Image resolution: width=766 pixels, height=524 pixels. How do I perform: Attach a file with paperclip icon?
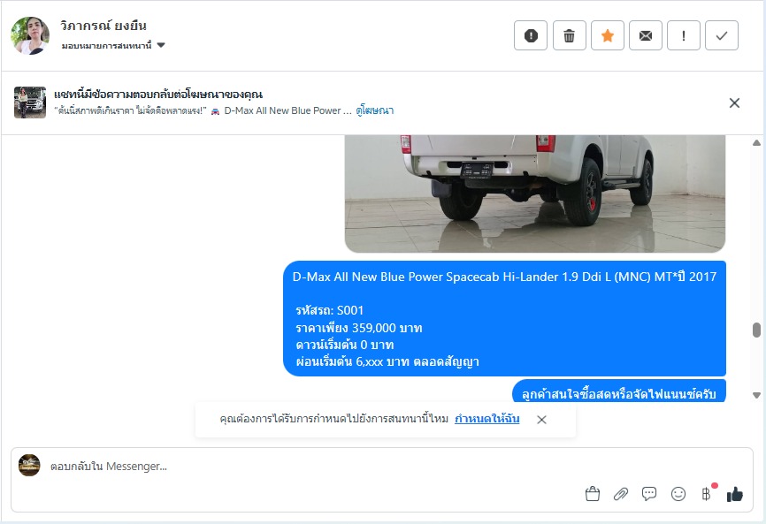[620, 494]
